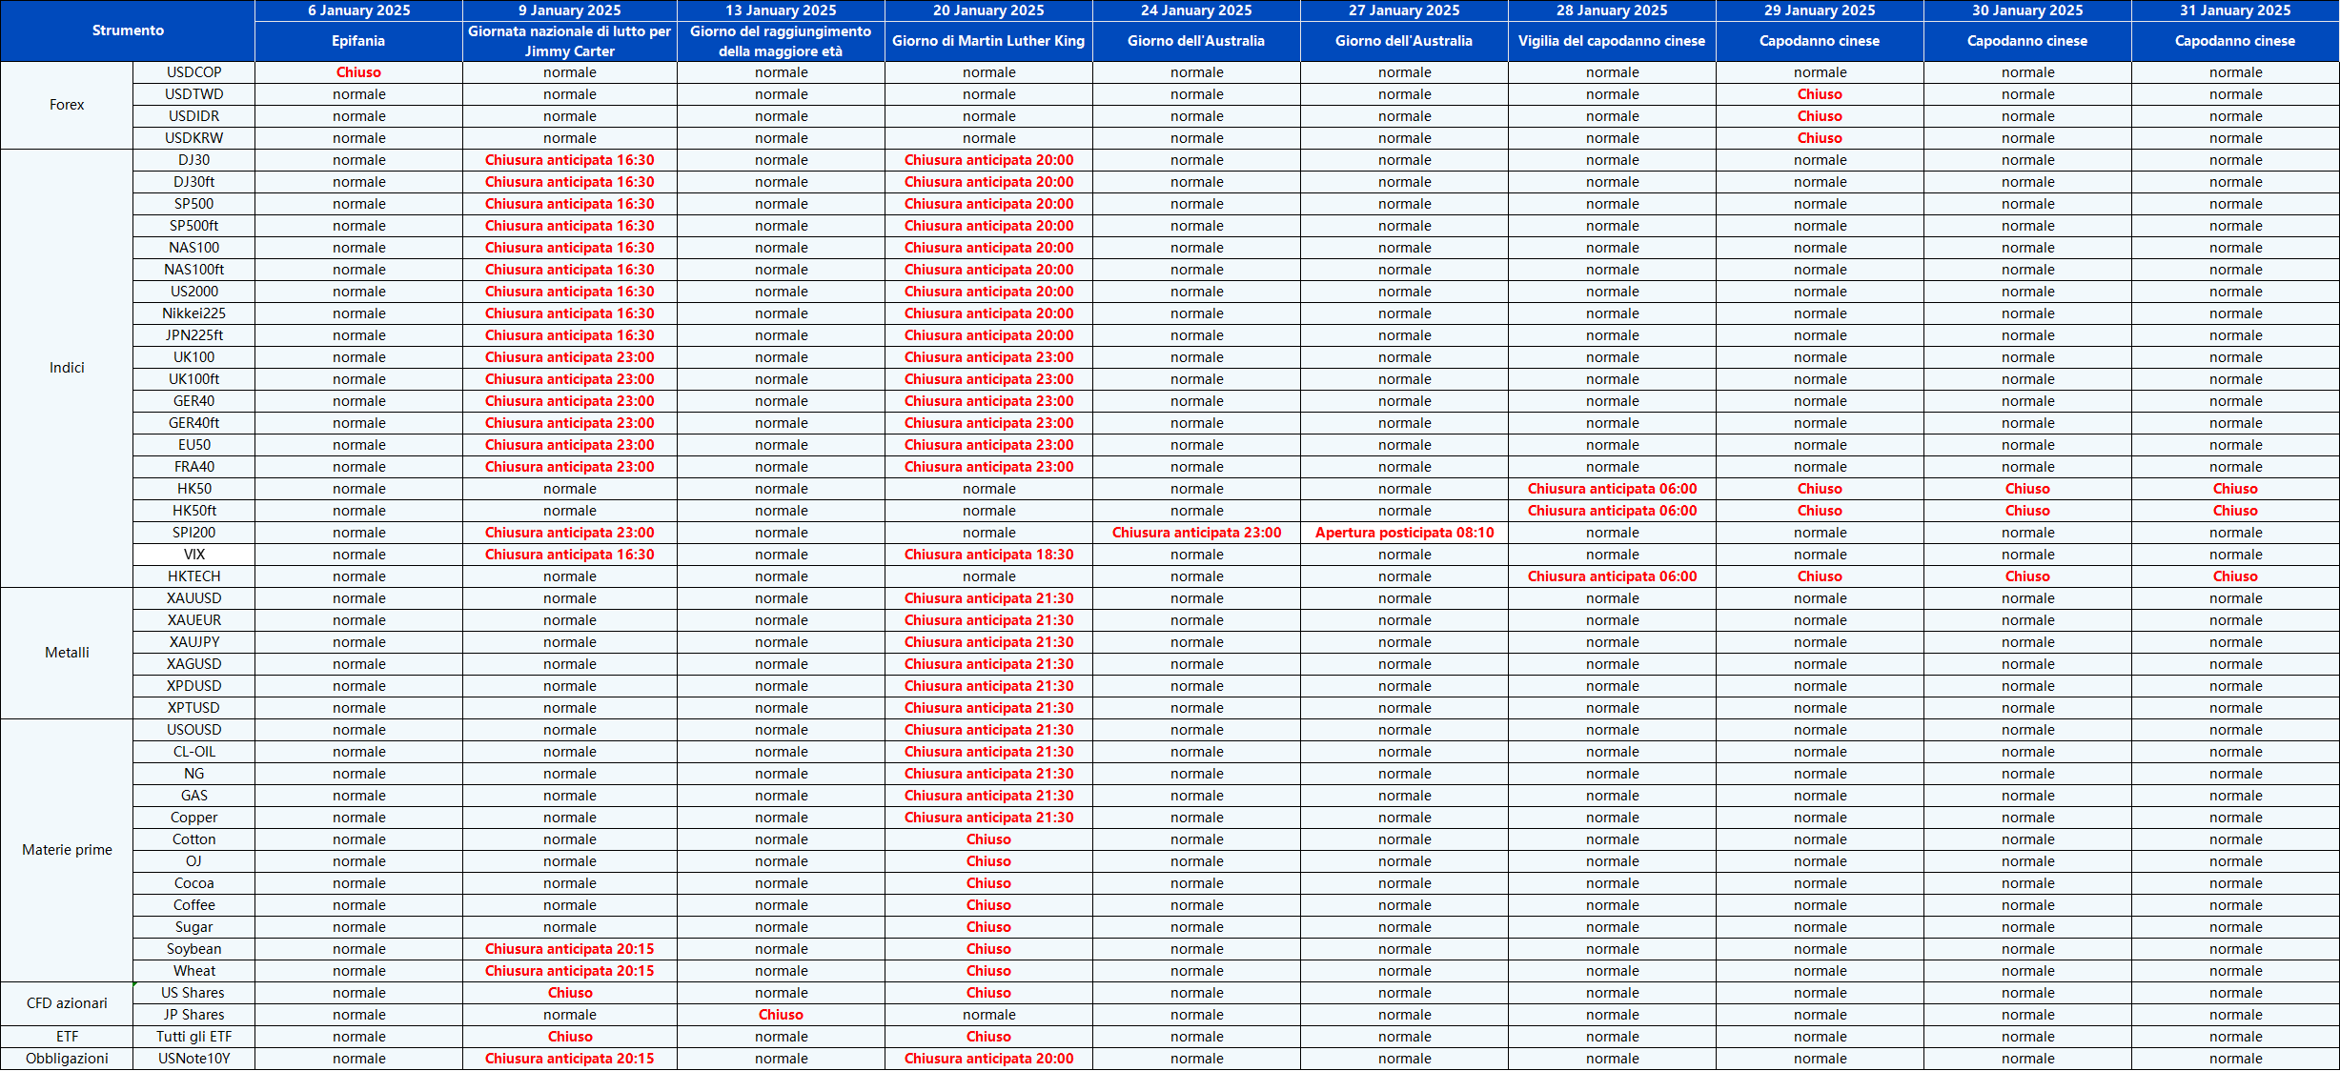Click the XAUUSD instrument cell
This screenshot has height=1071, width=2340.
point(193,598)
